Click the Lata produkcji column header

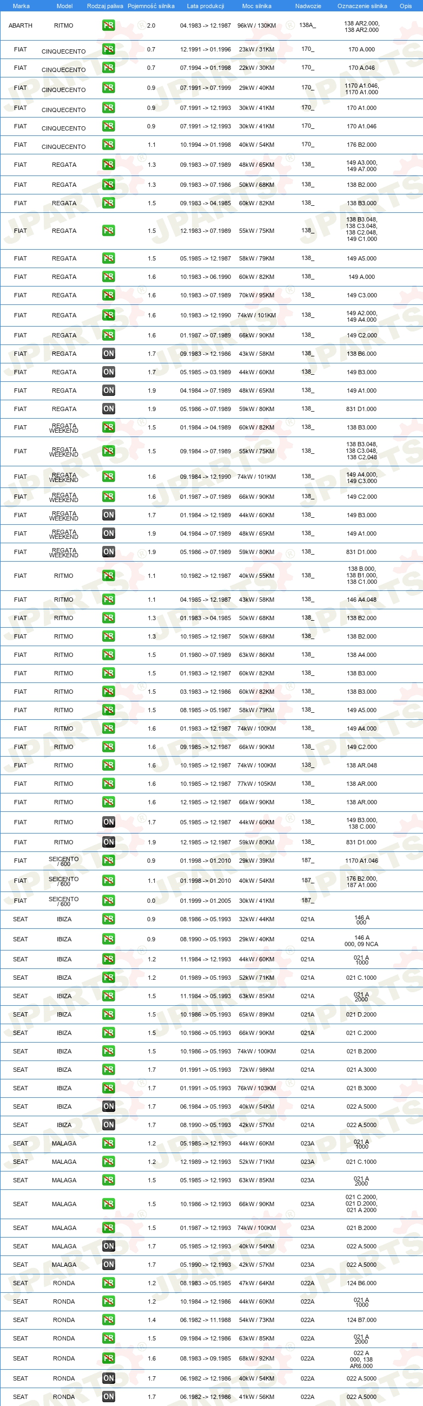[x=206, y=6]
